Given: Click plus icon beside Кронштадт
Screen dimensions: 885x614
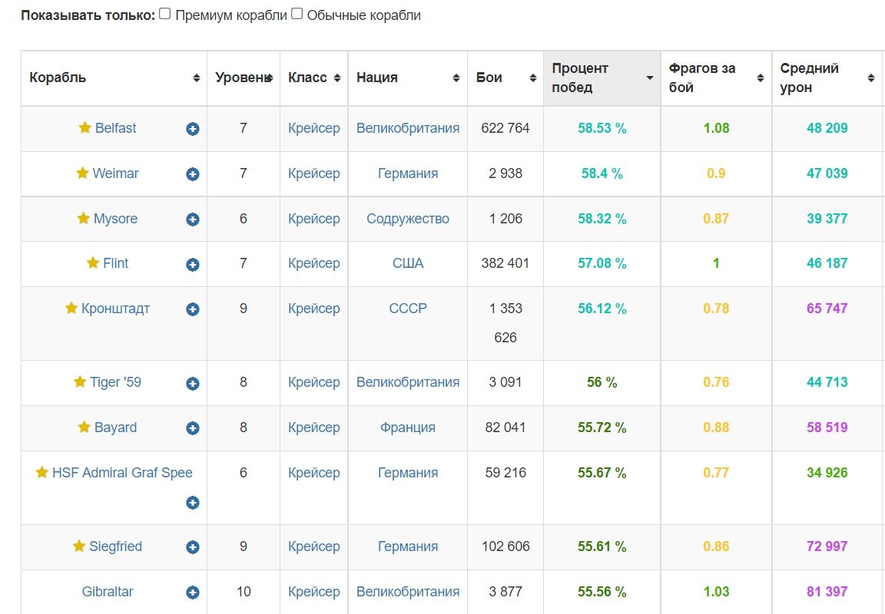Looking at the screenshot, I should point(193,309).
